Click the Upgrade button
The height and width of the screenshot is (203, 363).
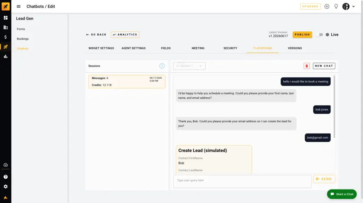(310, 6)
